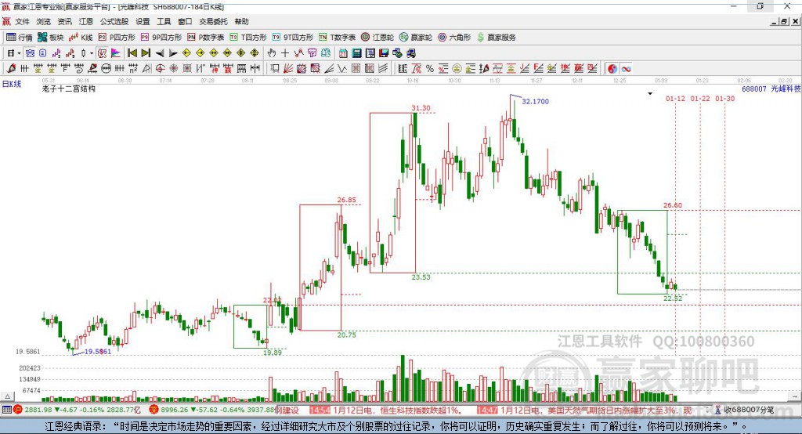The width and height of the screenshot is (802, 434).
Task: Jump to first bar button
Action: coord(132,53)
